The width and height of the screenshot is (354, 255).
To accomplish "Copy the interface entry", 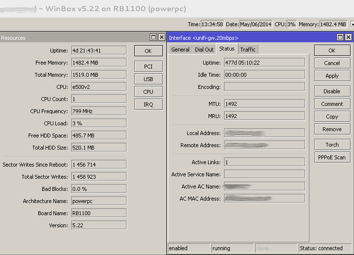I will point(332,117).
